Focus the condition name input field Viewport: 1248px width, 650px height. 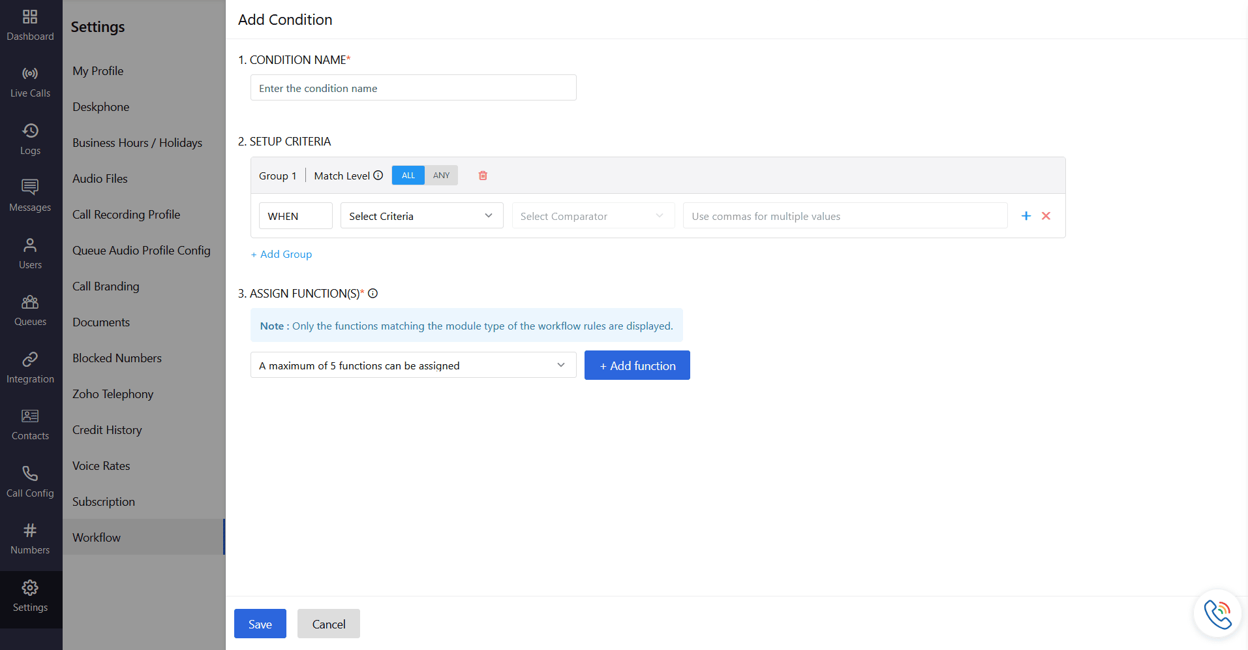tap(413, 88)
